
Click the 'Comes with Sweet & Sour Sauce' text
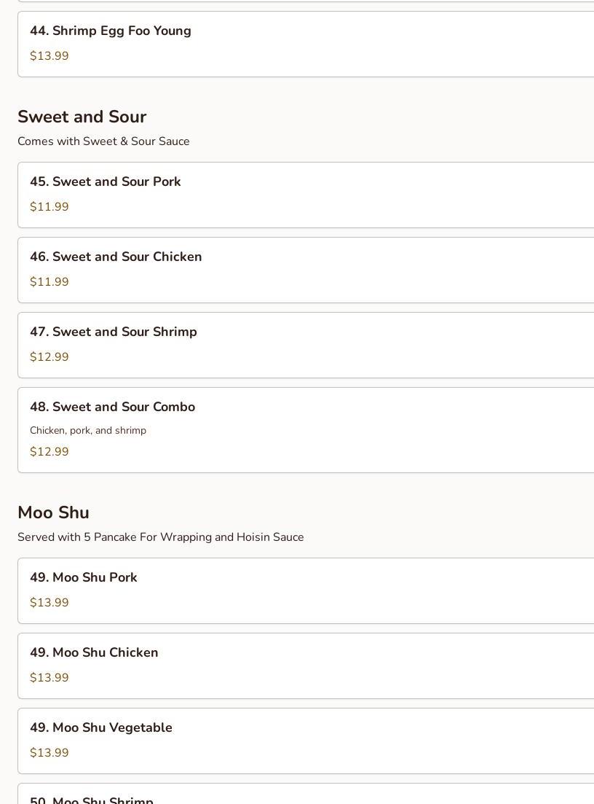(x=103, y=141)
